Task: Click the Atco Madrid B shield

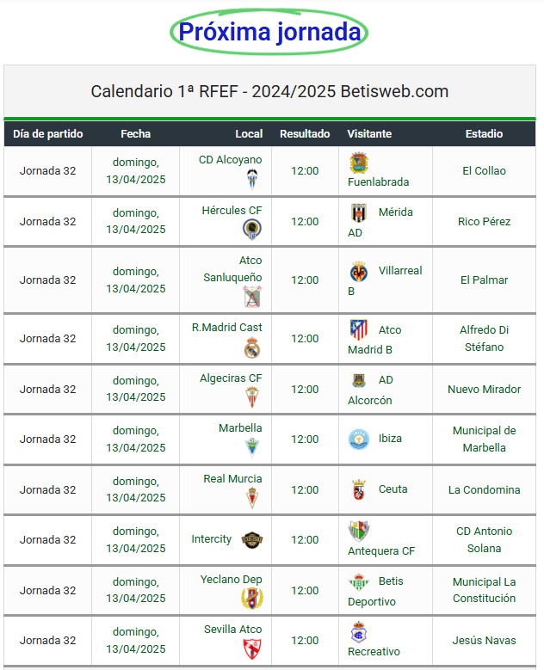Action: click(x=359, y=330)
